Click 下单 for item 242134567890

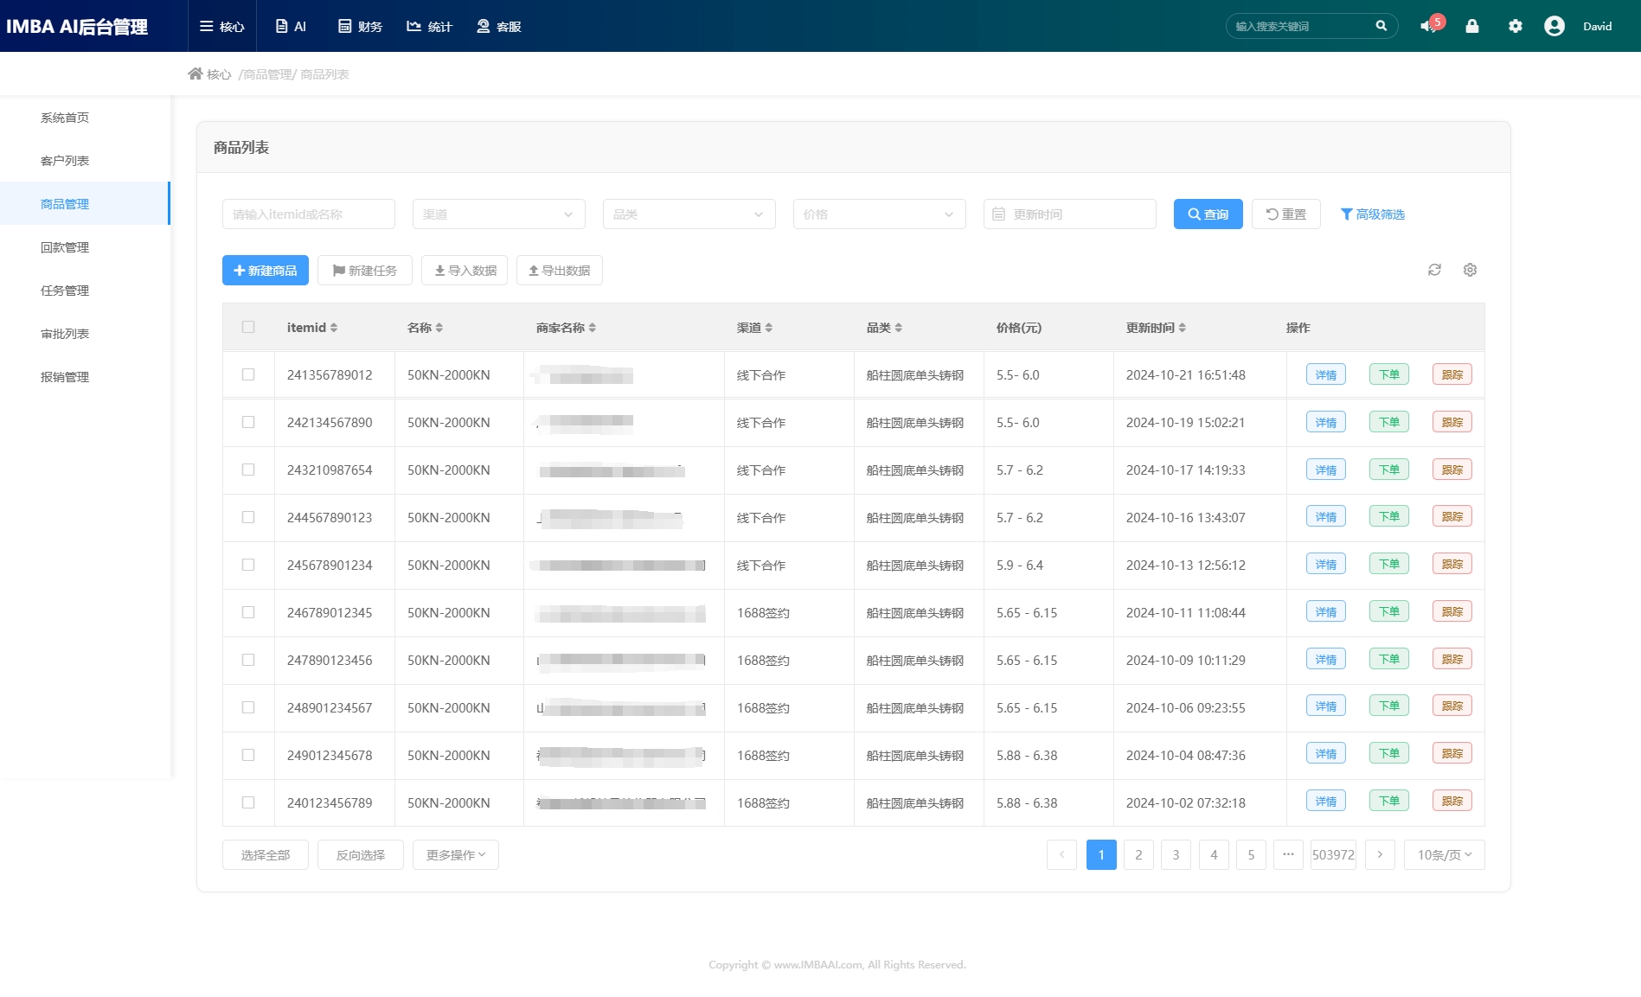(1388, 422)
